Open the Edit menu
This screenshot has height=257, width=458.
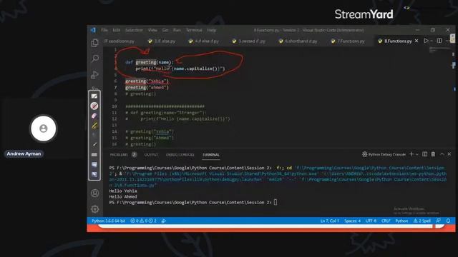pyautogui.click(x=116, y=30)
